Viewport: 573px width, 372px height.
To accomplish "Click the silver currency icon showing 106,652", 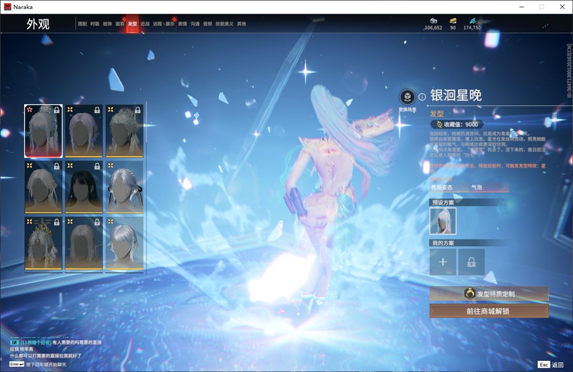I will (x=433, y=21).
